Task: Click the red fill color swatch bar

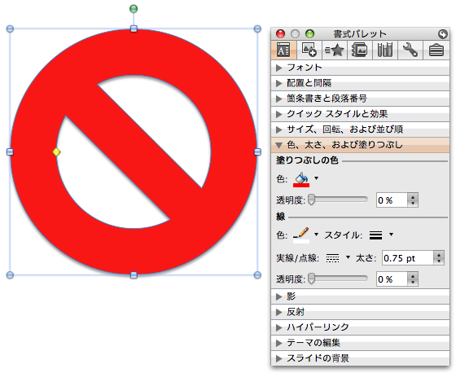Action: [301, 185]
